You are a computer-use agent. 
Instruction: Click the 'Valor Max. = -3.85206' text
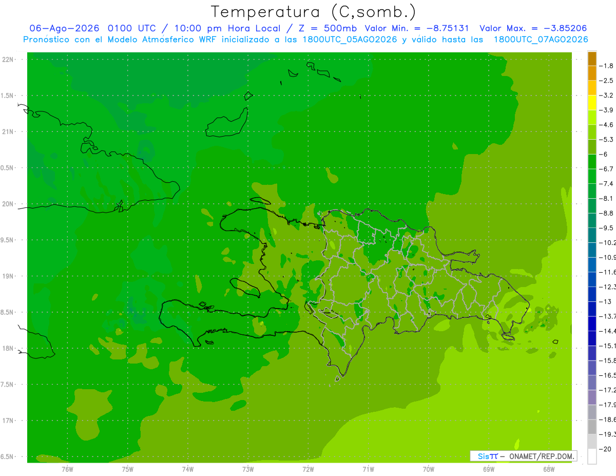point(533,28)
